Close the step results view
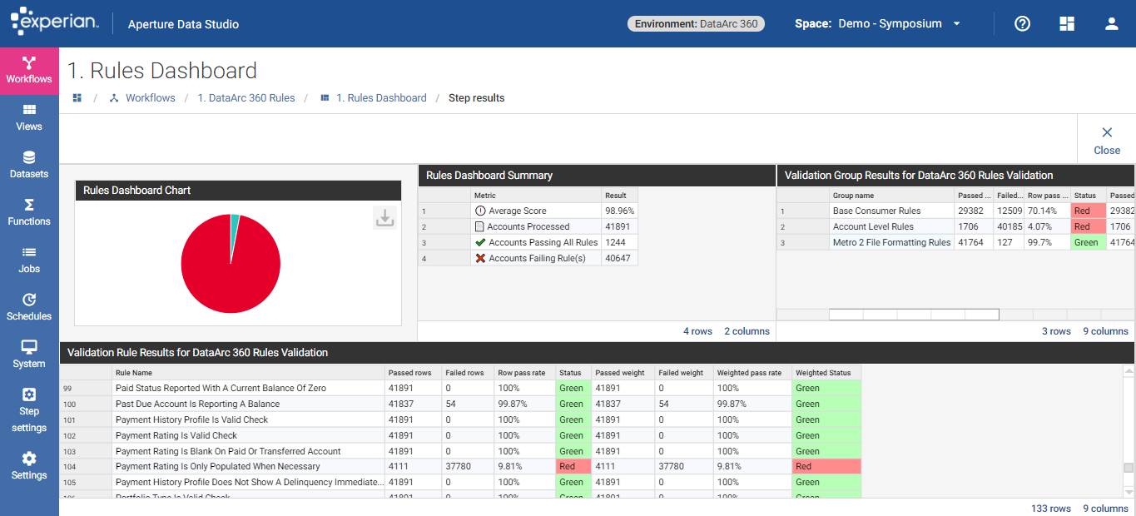The image size is (1136, 516). point(1107,140)
